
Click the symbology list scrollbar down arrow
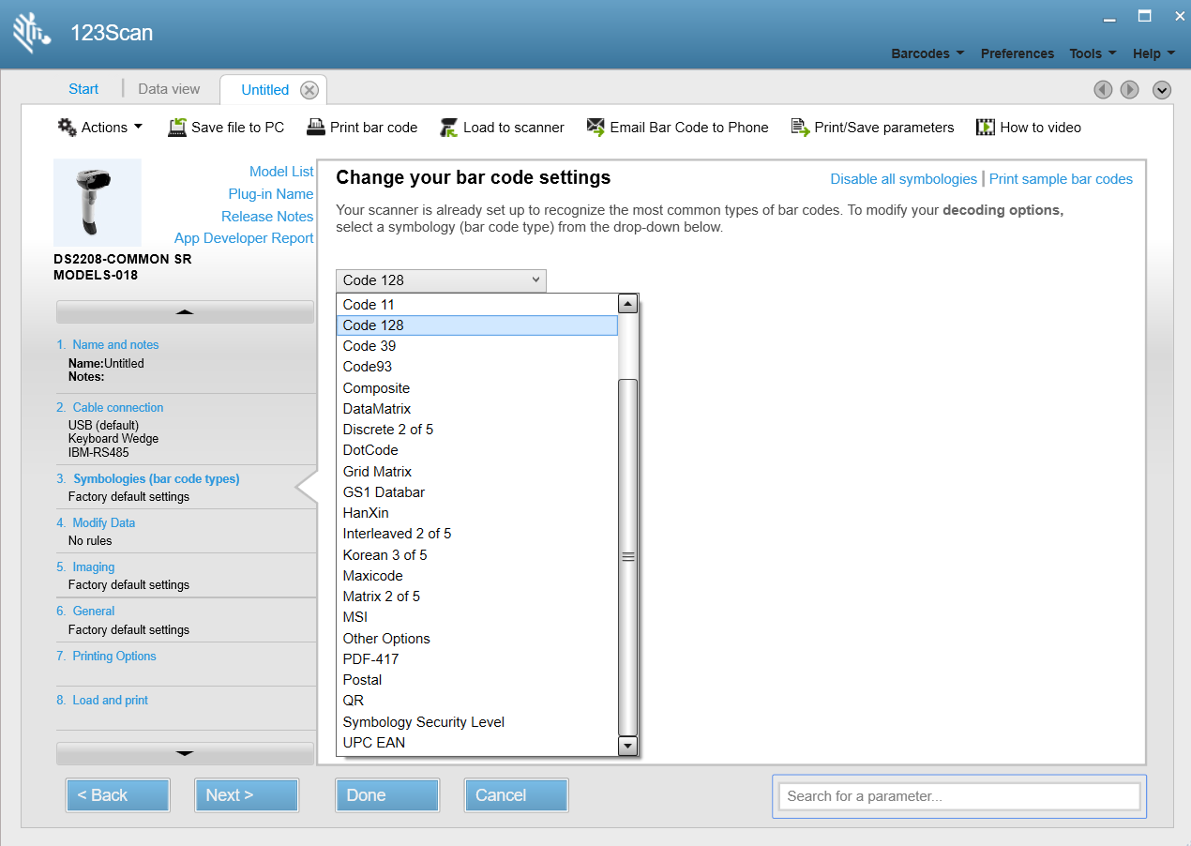pos(628,747)
